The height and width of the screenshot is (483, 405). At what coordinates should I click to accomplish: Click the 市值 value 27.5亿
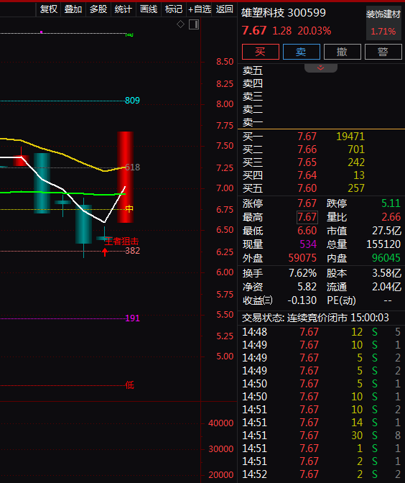coord(386,231)
